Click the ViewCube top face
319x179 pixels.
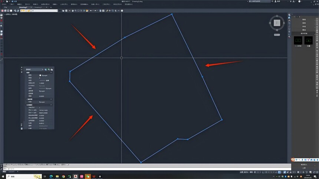pyautogui.click(x=277, y=23)
